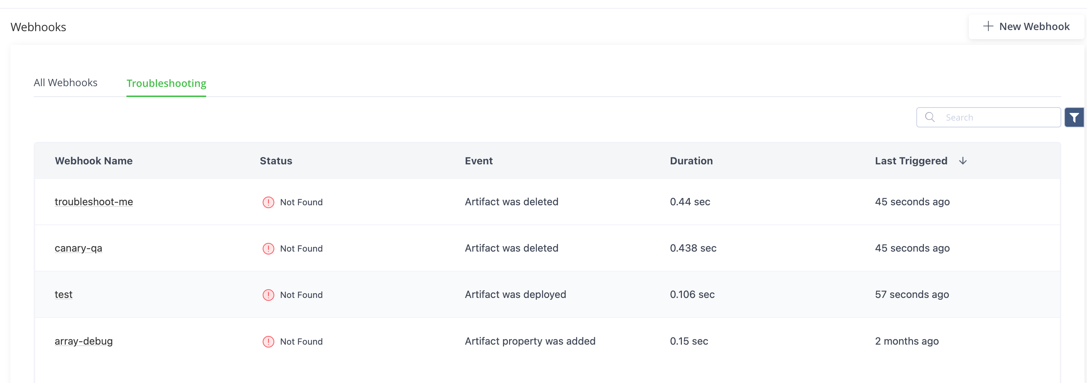This screenshot has width=1087, height=383.
Task: Sort by Status column header
Action: [276, 161]
